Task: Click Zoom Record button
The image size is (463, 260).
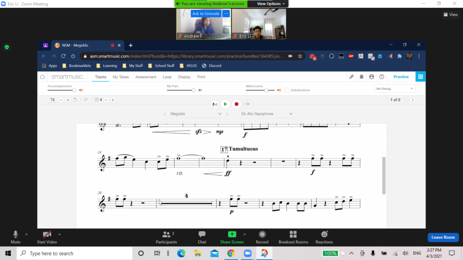Action: pyautogui.click(x=262, y=237)
